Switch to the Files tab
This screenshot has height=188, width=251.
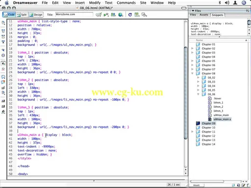click(x=193, y=15)
